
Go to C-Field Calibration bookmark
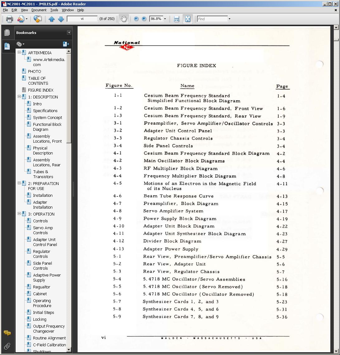coord(49,345)
